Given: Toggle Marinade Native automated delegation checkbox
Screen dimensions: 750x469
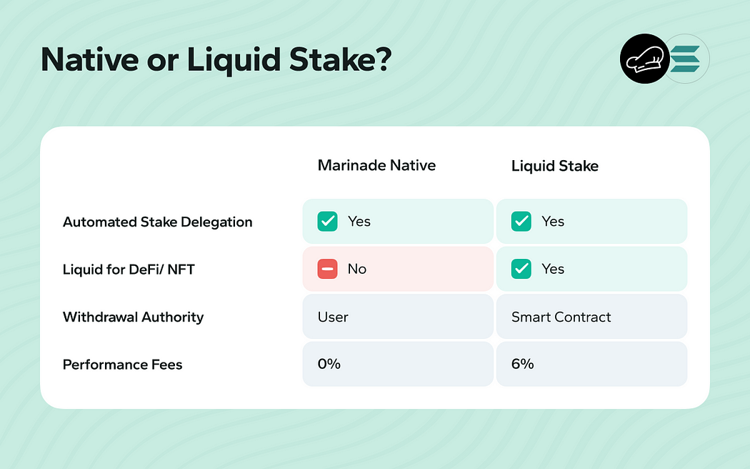Looking at the screenshot, I should coord(327,222).
